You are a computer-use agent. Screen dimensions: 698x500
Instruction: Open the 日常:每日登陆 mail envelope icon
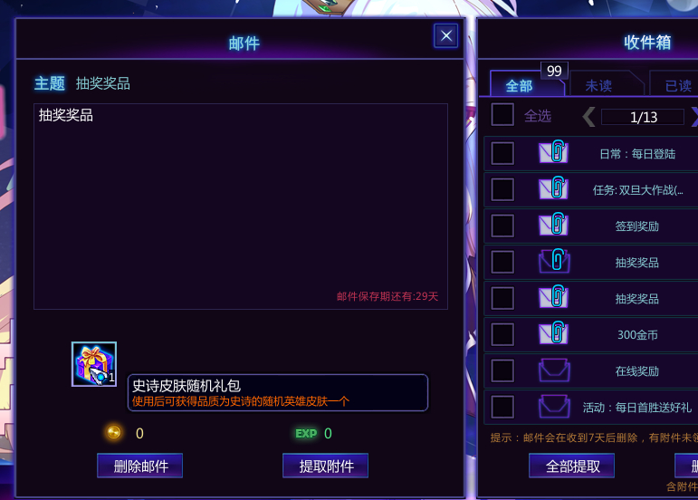553,151
